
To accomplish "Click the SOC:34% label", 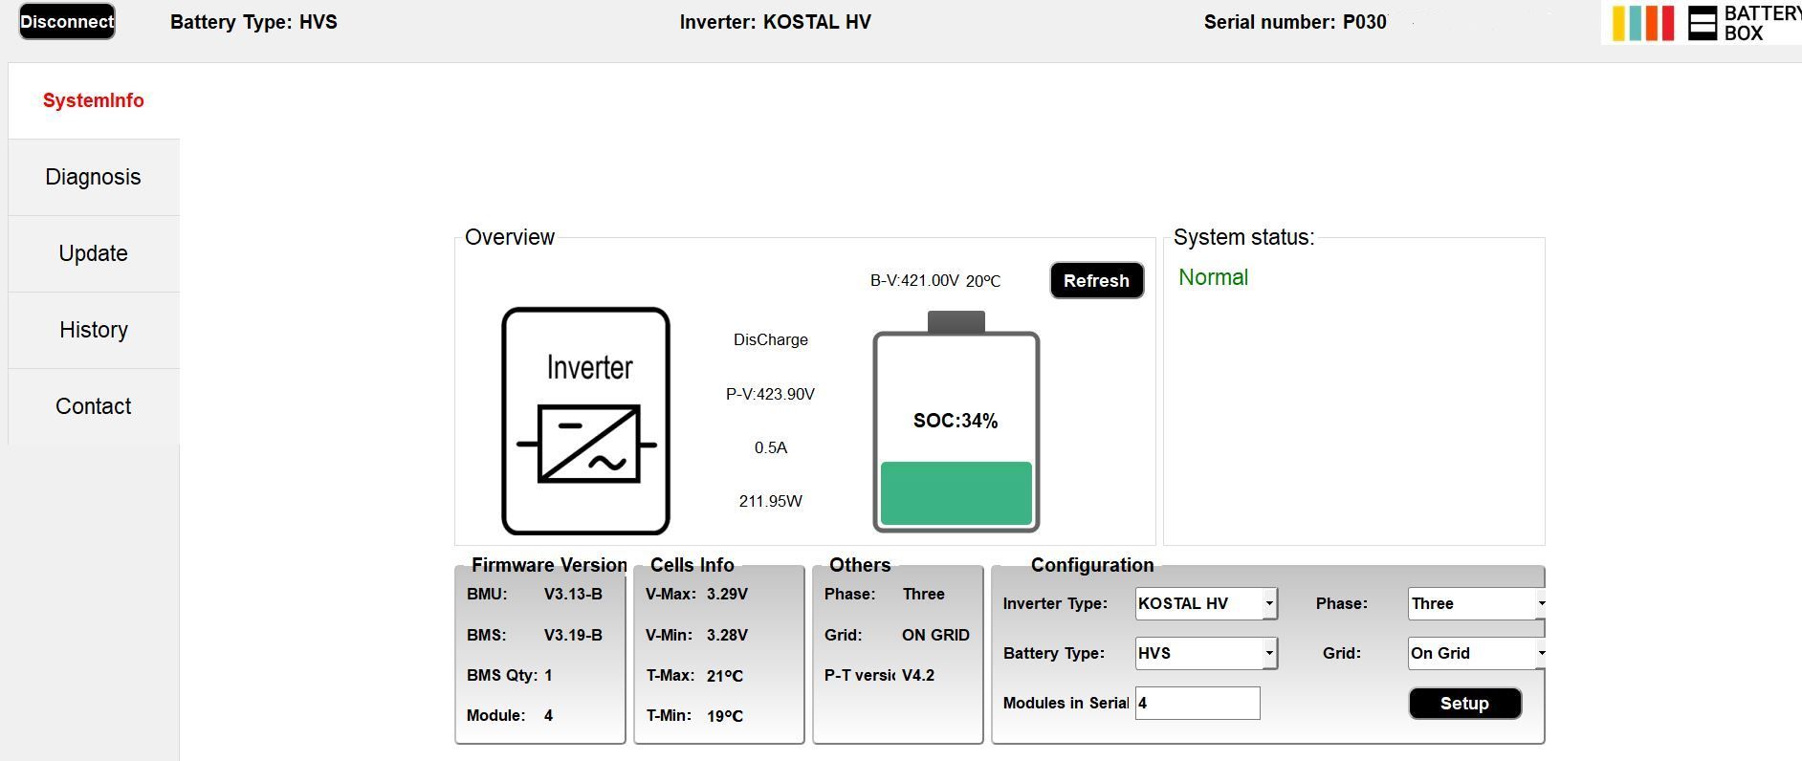I will [956, 421].
